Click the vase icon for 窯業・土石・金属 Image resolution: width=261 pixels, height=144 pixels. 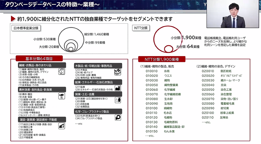(x=117, y=100)
